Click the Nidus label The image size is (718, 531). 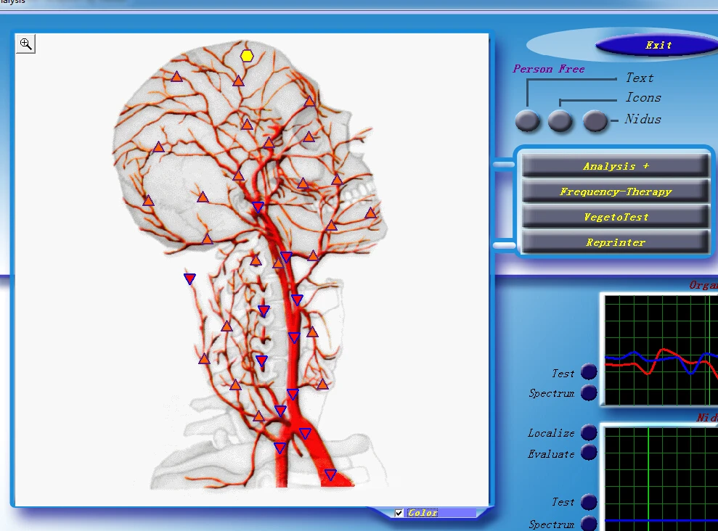(643, 120)
